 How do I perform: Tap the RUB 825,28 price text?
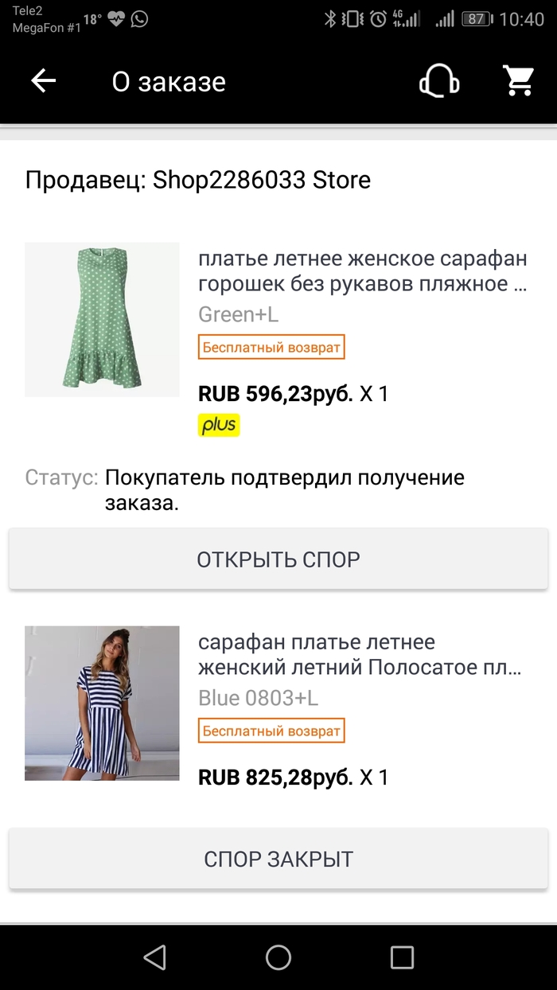click(275, 778)
